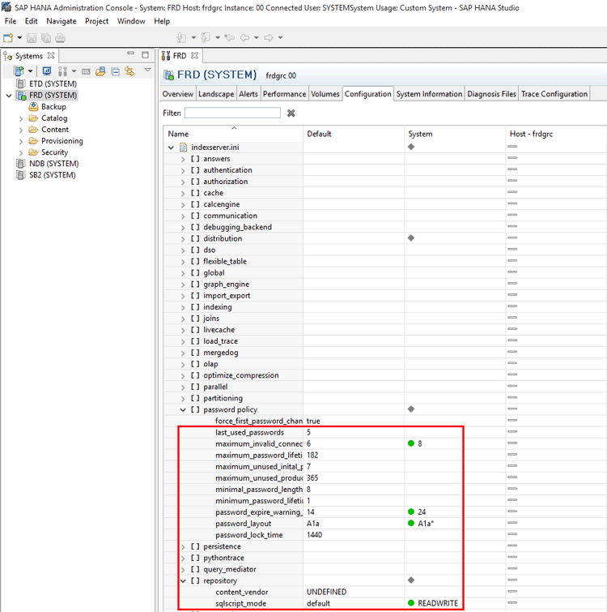
Task: Click the folder find-table icon in Systems toolbar
Action: tap(100, 71)
